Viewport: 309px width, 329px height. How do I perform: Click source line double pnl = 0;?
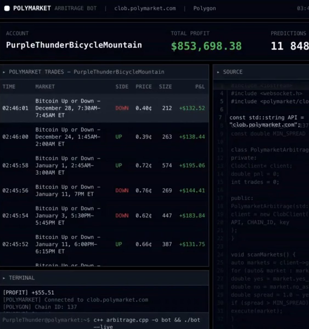pos(255,174)
